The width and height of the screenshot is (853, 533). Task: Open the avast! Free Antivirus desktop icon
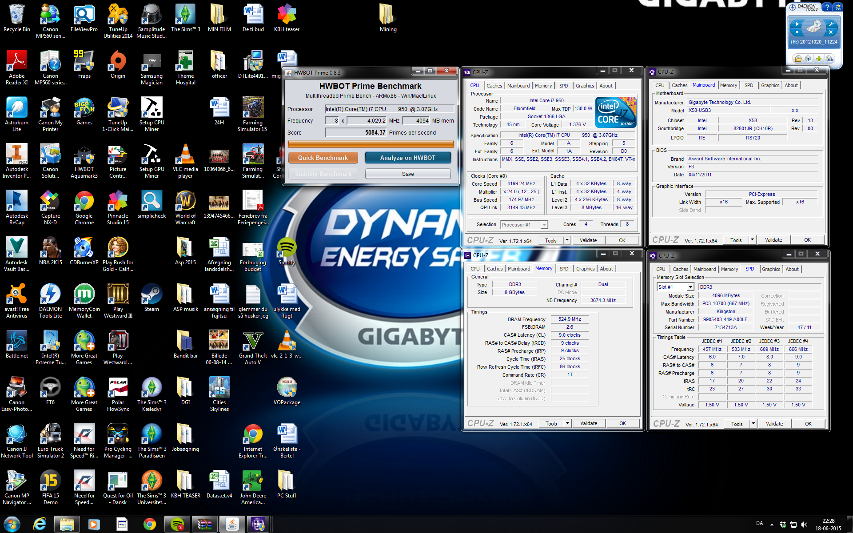(x=17, y=301)
